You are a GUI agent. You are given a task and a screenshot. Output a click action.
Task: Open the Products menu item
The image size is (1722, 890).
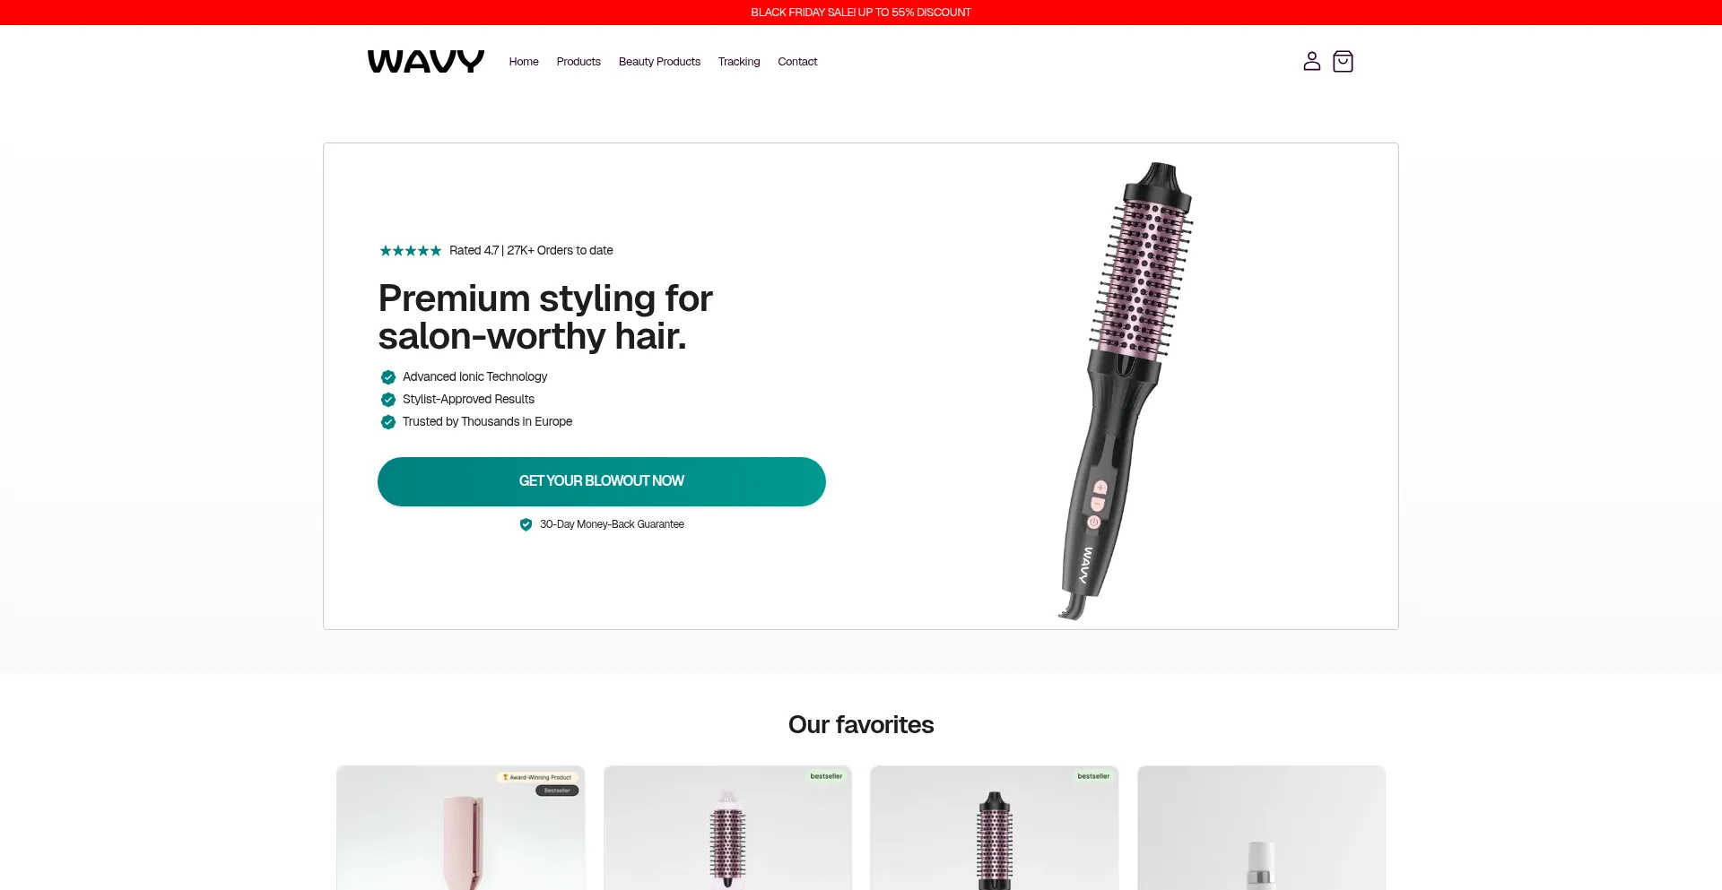pos(578,62)
